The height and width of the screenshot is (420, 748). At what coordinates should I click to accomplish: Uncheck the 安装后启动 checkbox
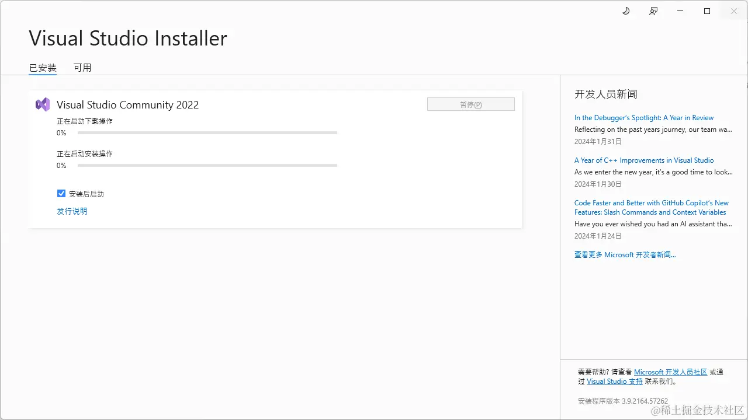pos(61,194)
